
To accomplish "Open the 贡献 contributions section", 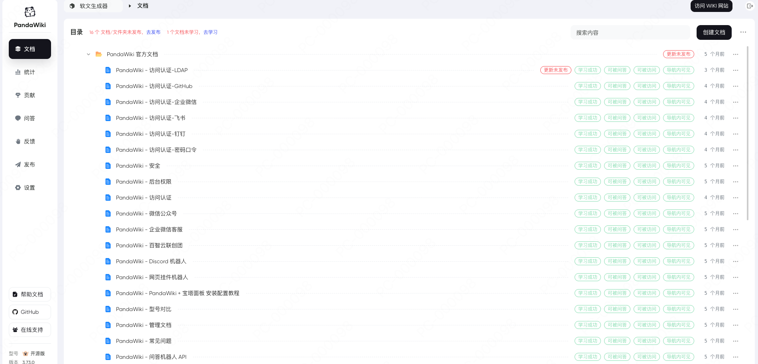I will pos(30,95).
